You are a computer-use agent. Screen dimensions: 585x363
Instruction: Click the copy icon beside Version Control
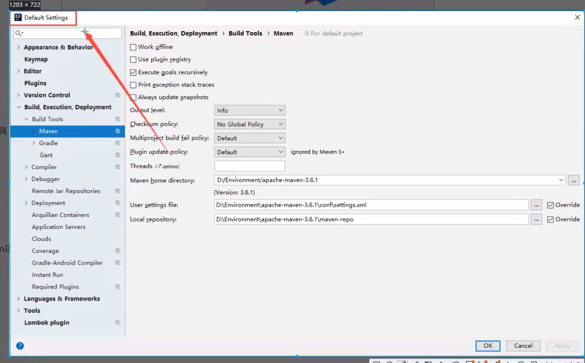coord(118,95)
